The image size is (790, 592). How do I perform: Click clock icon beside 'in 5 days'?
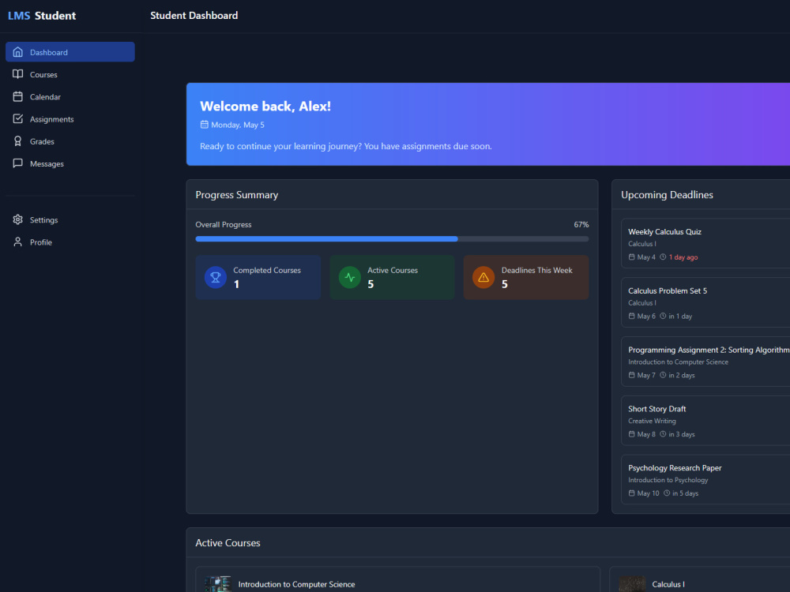pos(667,493)
